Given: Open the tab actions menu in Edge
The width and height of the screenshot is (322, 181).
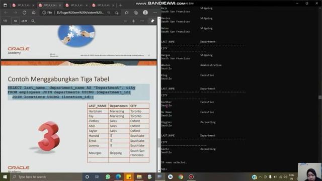Looking at the screenshot, I should pos(5,5).
